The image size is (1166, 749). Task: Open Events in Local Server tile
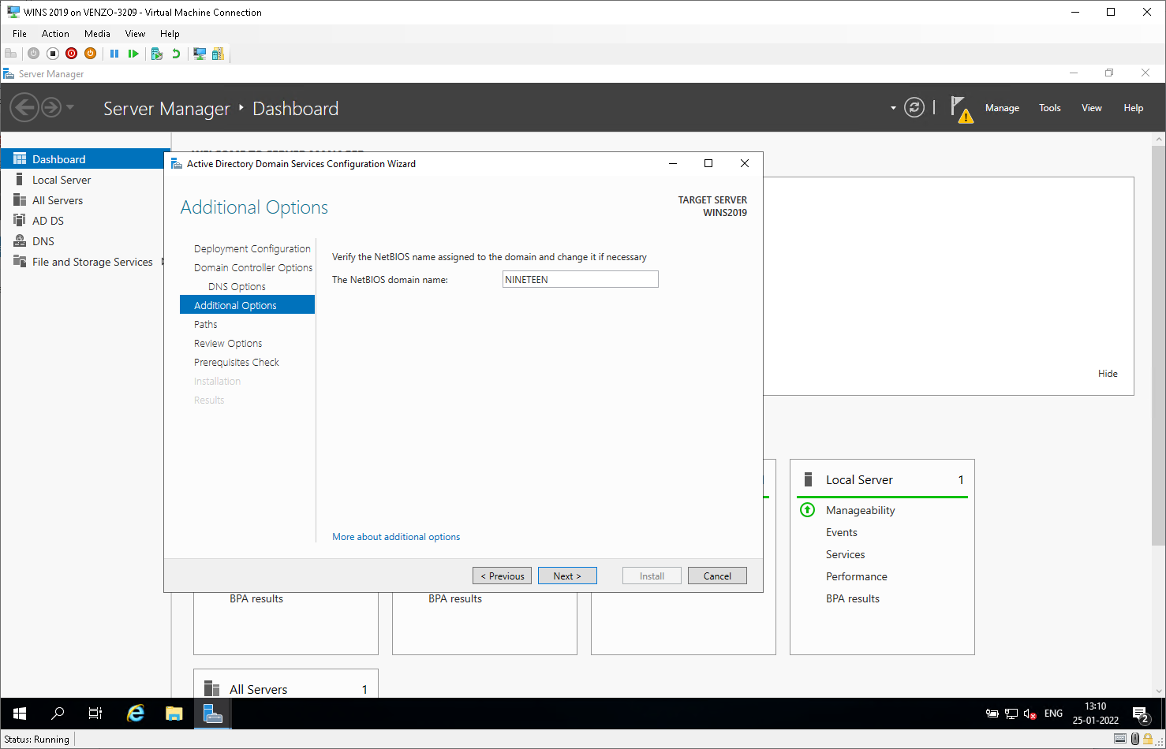[841, 532]
